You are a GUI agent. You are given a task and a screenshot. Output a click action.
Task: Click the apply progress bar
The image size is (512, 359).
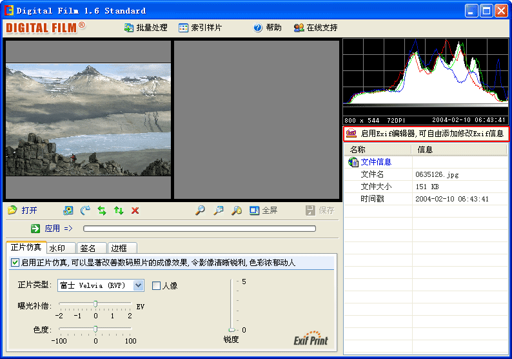click(x=199, y=229)
